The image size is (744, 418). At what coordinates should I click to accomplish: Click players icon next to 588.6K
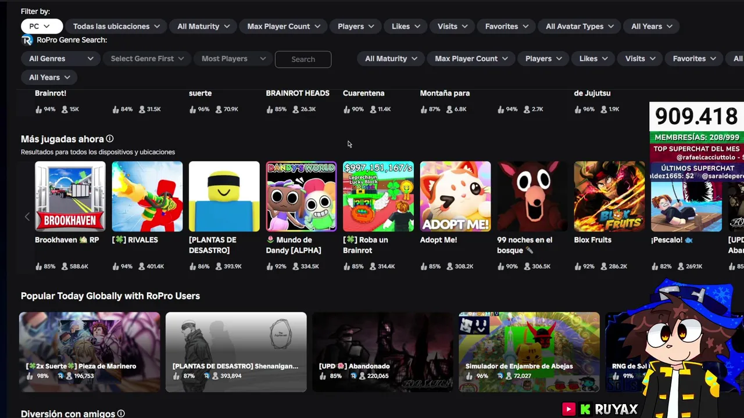(x=65, y=266)
